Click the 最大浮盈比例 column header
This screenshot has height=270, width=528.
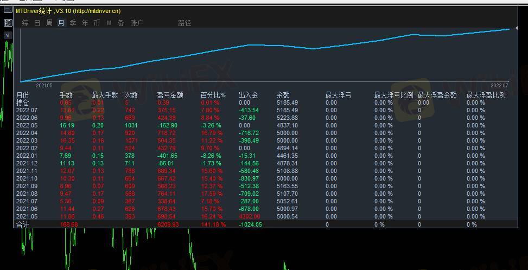click(486, 95)
